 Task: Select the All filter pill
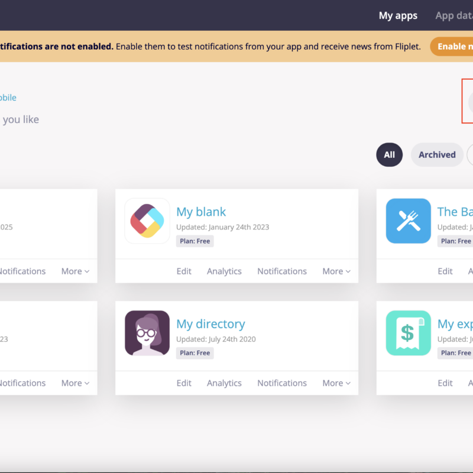[x=389, y=155]
